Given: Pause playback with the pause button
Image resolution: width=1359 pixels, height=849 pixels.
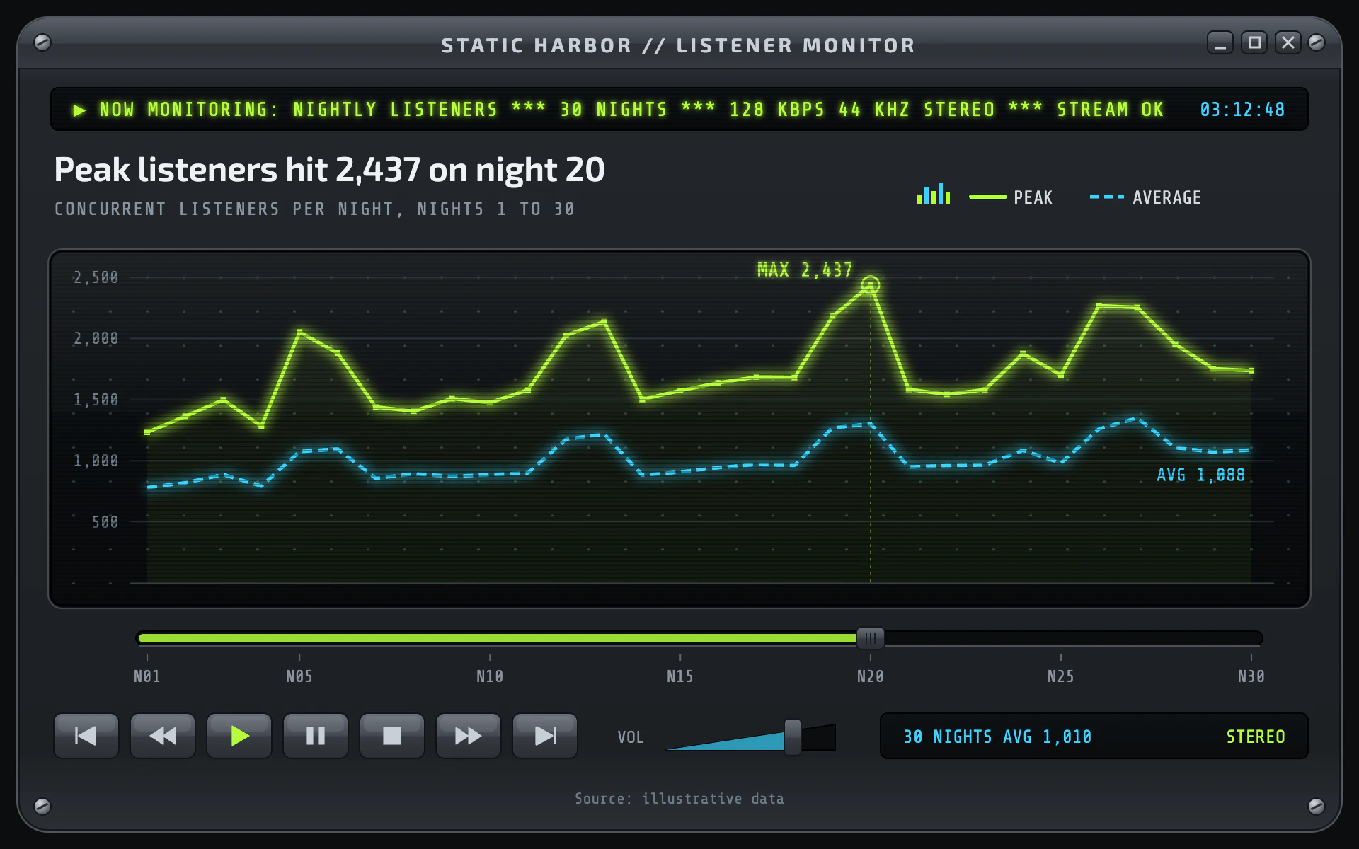Looking at the screenshot, I should coord(316,736).
